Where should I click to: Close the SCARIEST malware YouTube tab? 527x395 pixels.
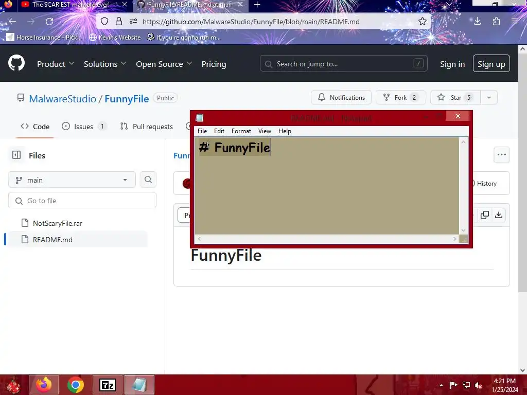coord(125,5)
